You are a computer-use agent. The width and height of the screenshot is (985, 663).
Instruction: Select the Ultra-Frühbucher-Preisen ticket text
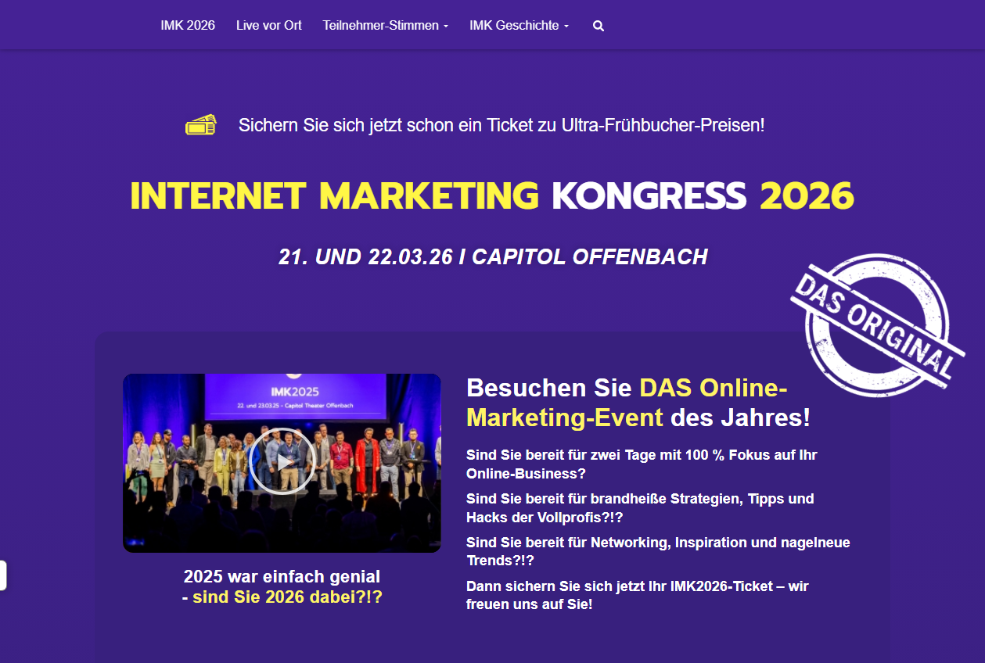tap(501, 124)
